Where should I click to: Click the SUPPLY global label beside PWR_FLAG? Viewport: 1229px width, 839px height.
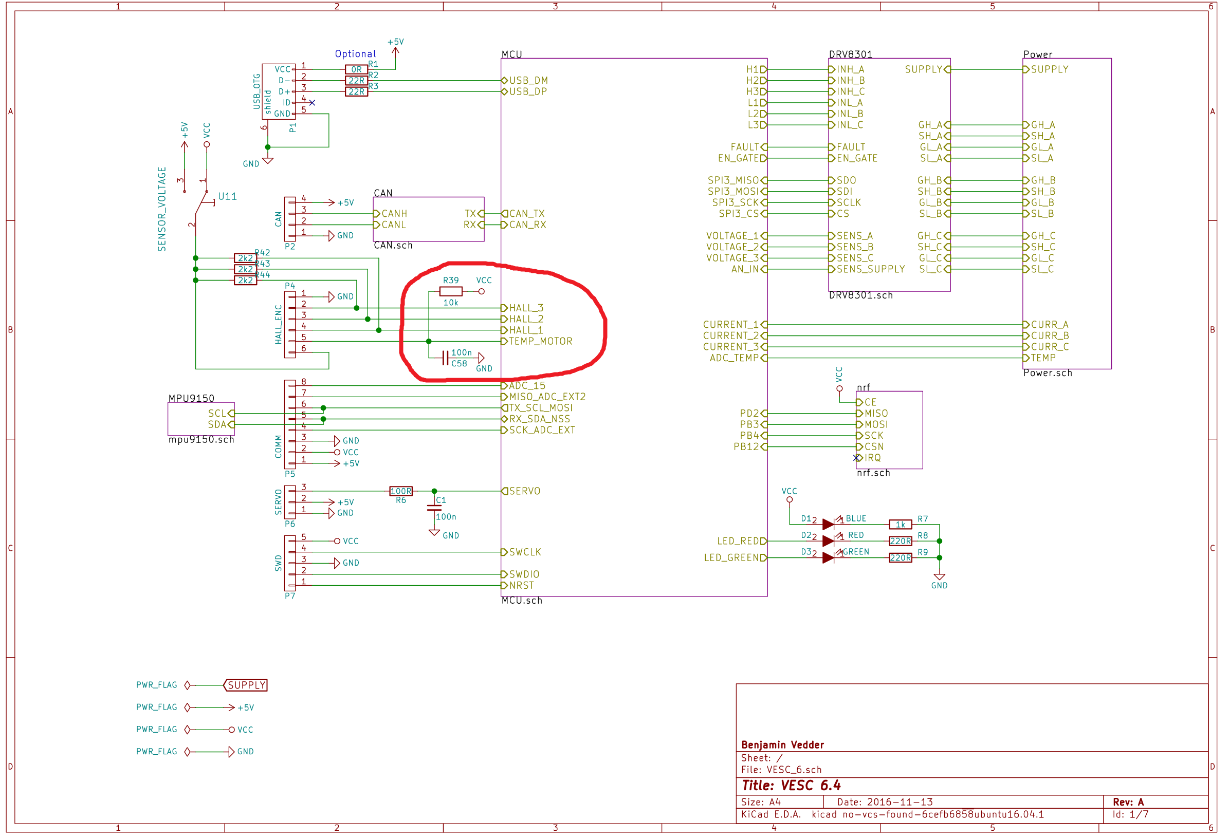(x=245, y=685)
